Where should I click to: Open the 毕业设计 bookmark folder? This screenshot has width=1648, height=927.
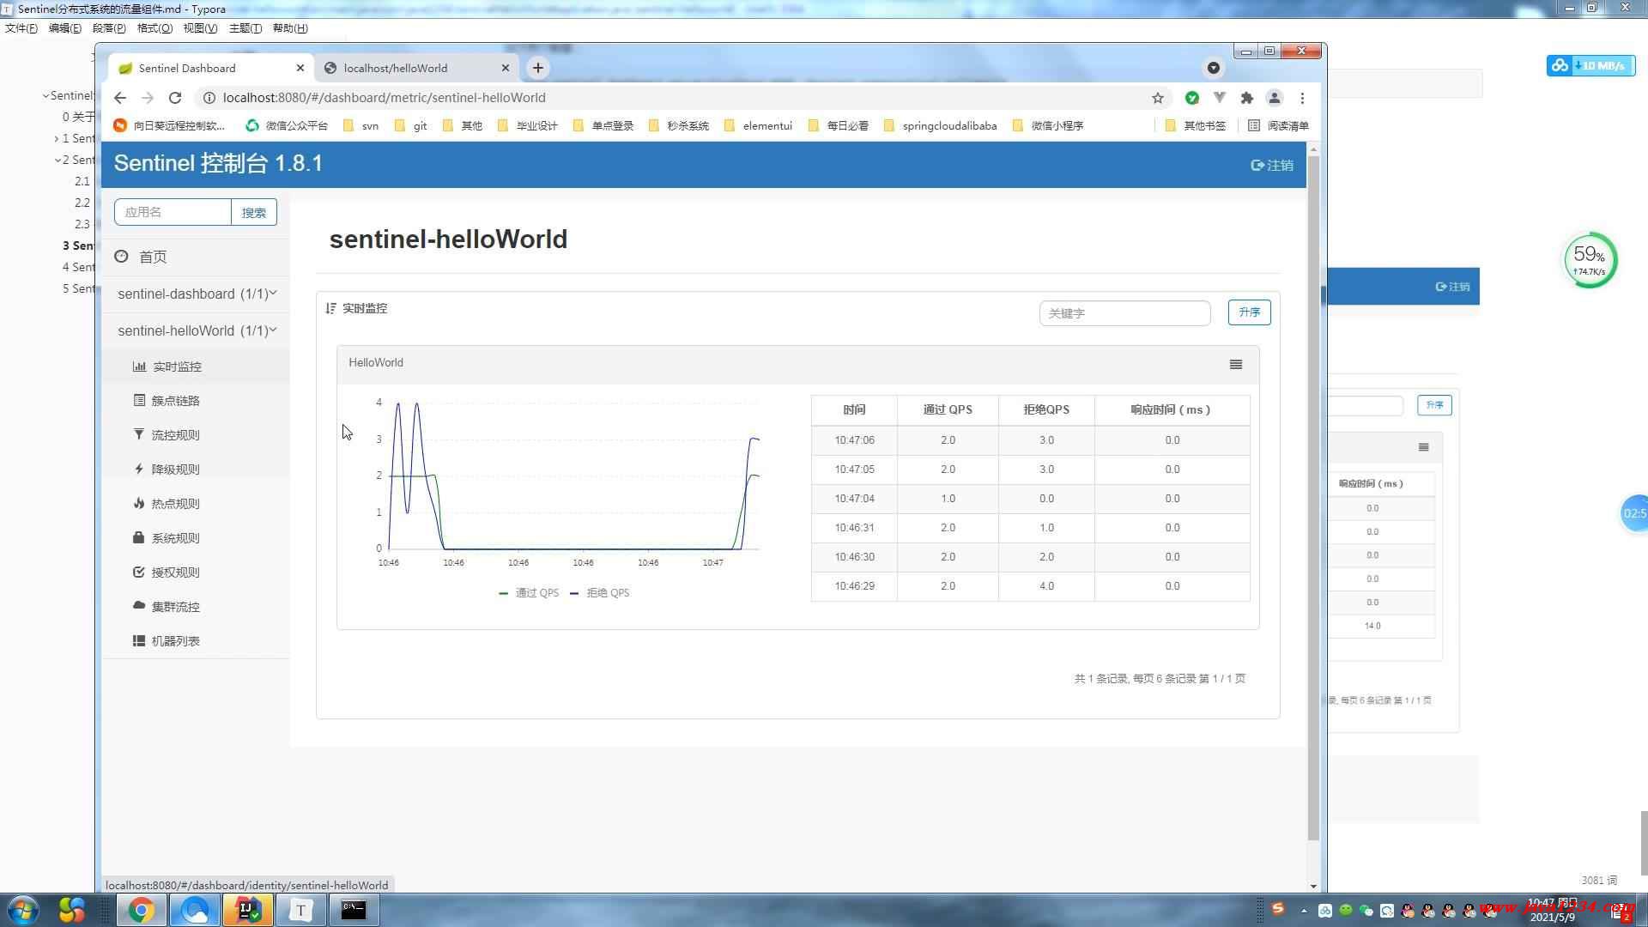tap(527, 125)
